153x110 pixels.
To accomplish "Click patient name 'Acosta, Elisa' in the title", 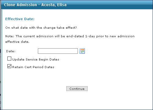I will [x=54, y=5].
